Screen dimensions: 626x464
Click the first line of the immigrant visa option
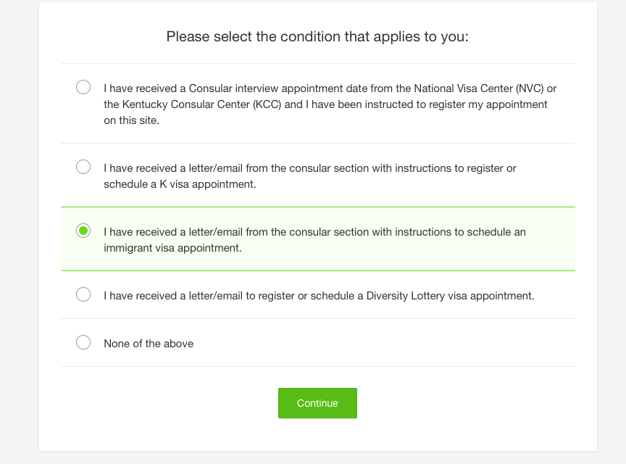(x=314, y=232)
